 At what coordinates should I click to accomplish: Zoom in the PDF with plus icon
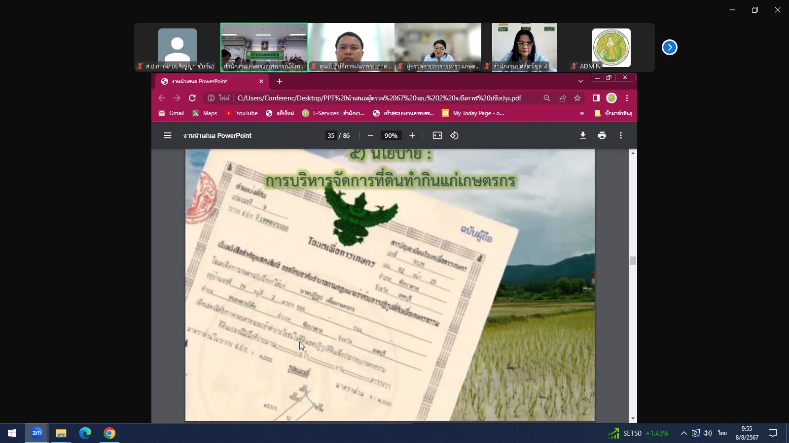412,135
